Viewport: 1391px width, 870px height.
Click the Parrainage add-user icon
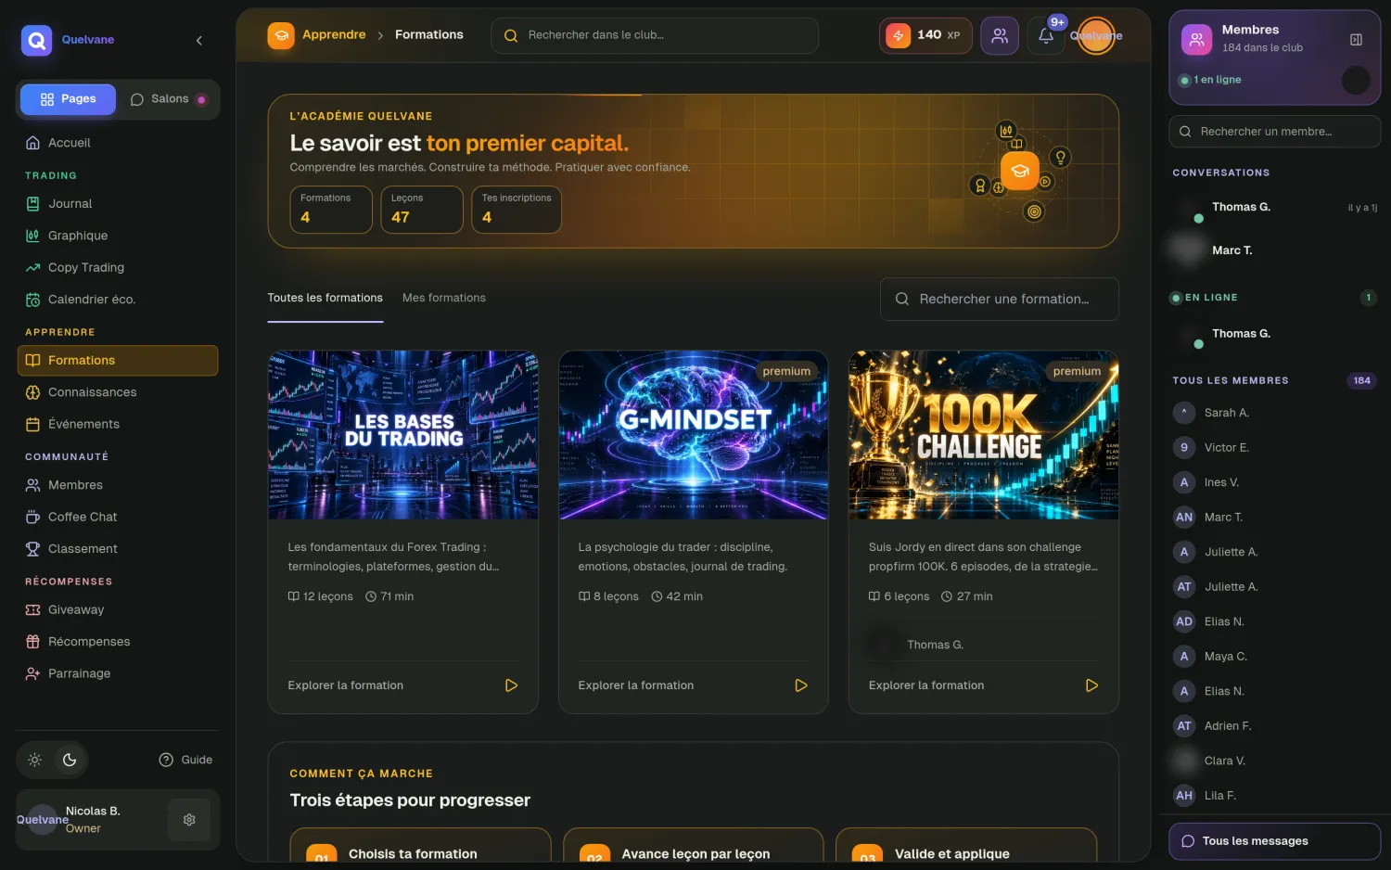(32, 674)
